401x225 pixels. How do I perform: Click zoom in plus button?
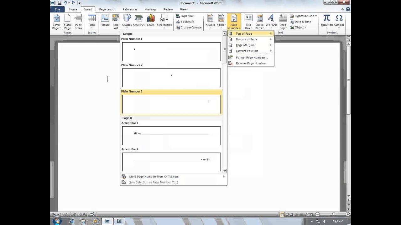coord(348,214)
